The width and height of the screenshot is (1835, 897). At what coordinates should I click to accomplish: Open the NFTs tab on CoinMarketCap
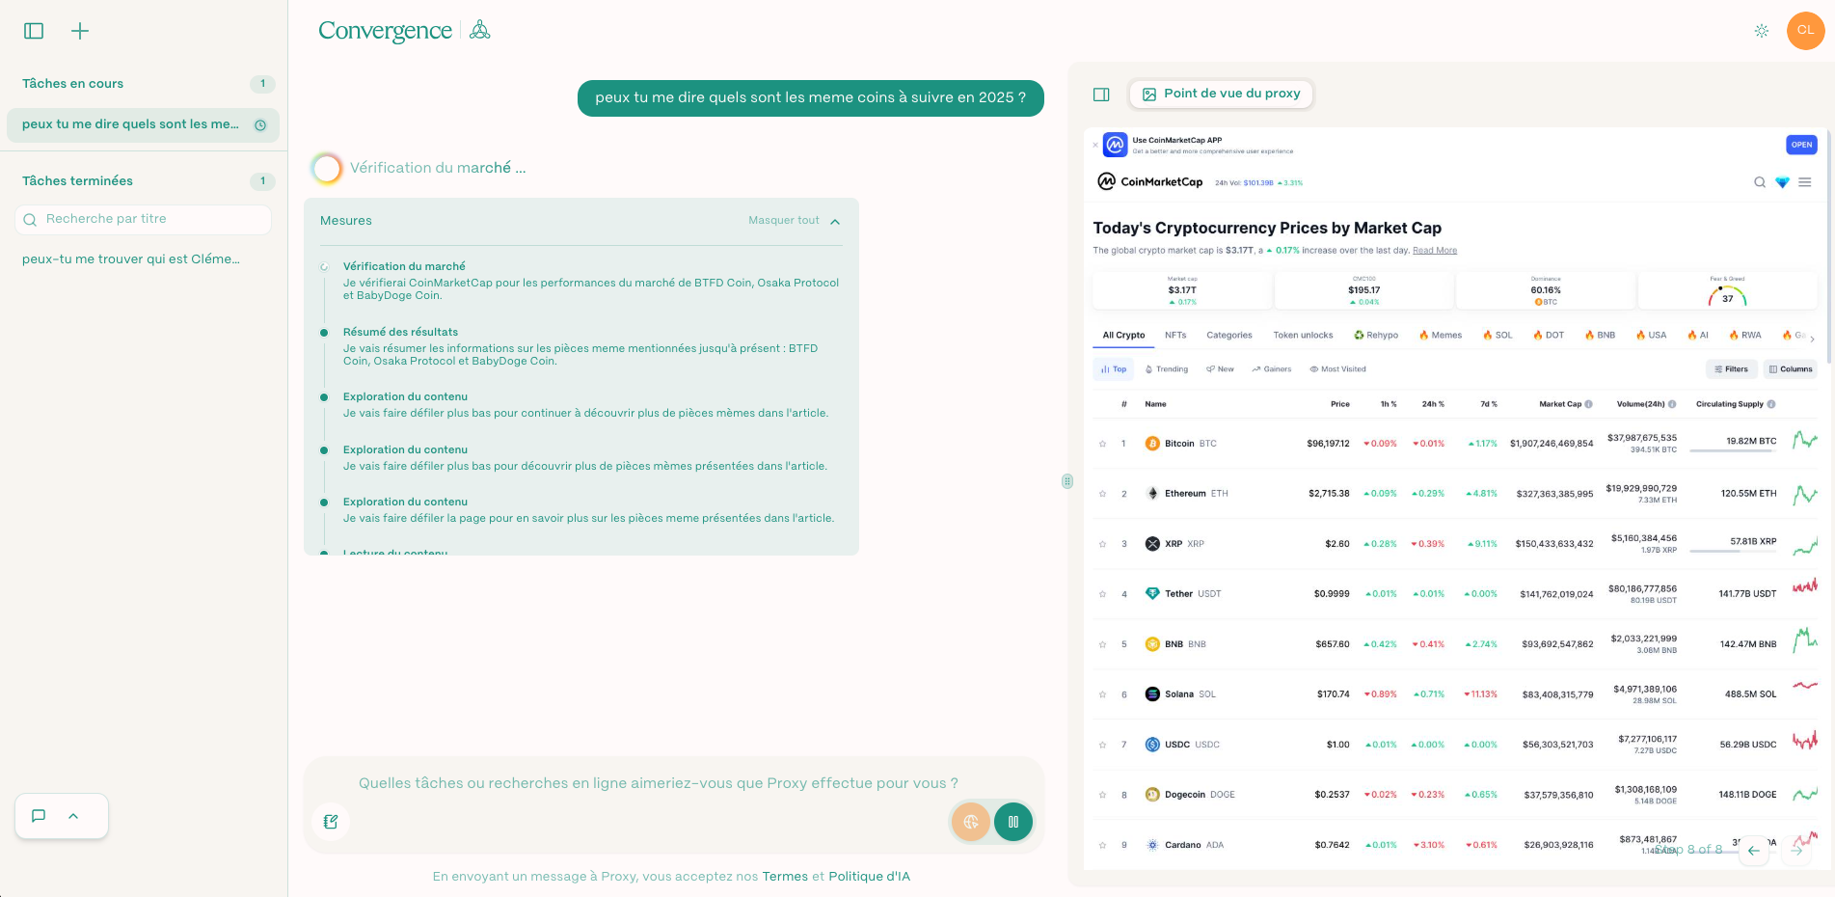(x=1175, y=335)
